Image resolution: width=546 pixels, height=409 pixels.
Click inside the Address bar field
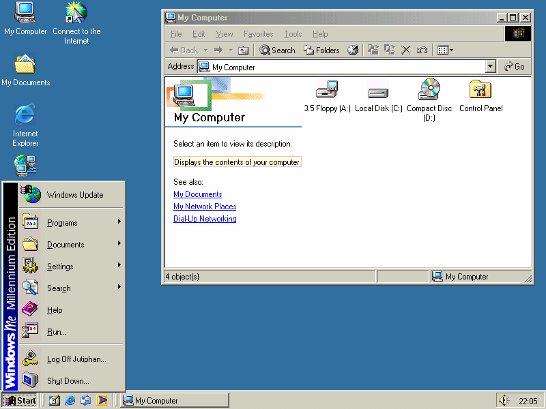click(x=341, y=66)
